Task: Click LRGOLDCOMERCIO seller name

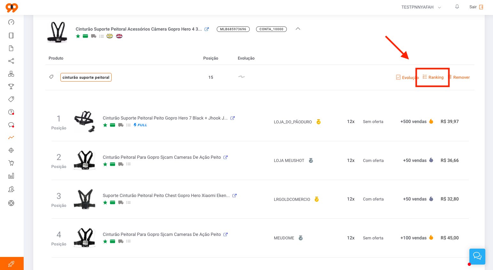Action: 292,199
